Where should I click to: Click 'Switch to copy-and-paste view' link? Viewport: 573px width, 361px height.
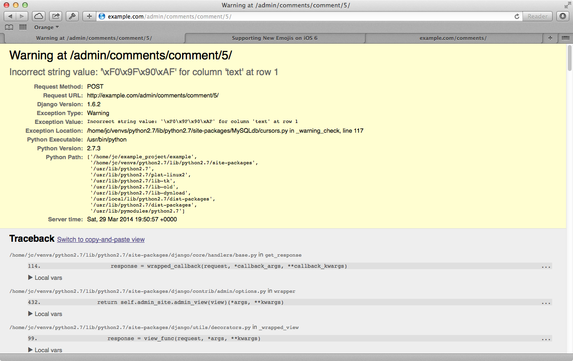tap(101, 239)
